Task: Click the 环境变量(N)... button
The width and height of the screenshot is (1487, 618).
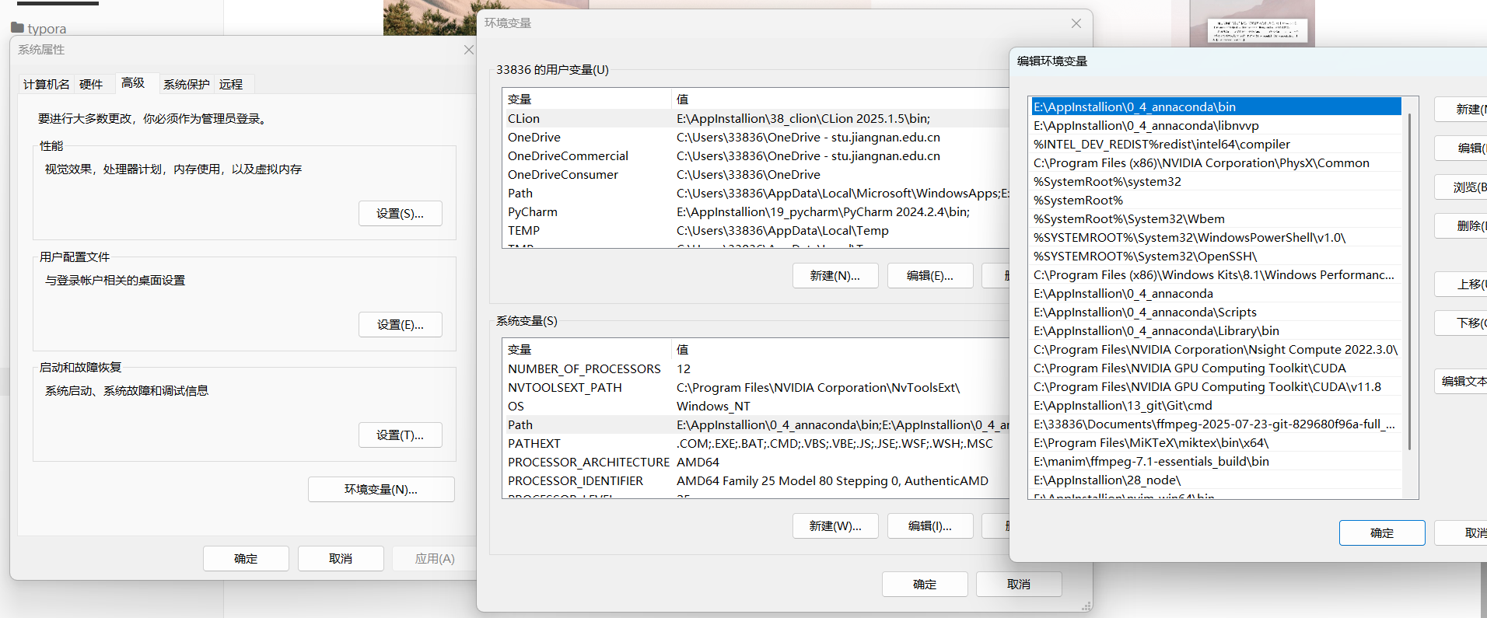Action: (x=381, y=489)
